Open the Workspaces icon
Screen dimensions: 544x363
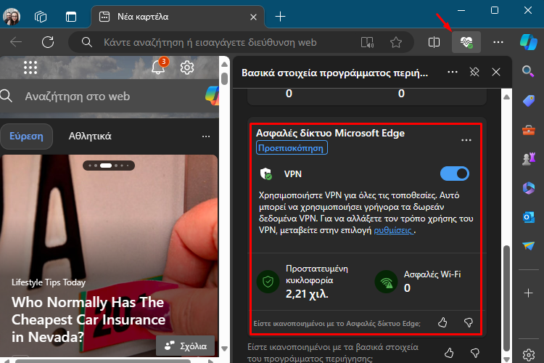click(41, 17)
